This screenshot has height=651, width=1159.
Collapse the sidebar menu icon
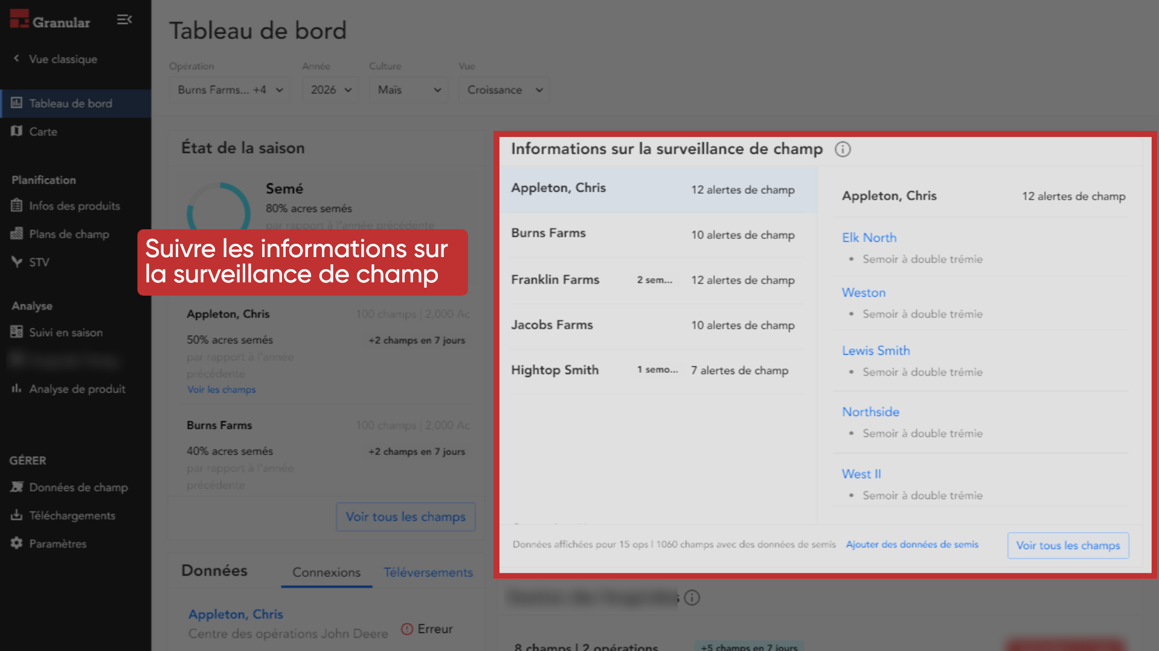124,20
